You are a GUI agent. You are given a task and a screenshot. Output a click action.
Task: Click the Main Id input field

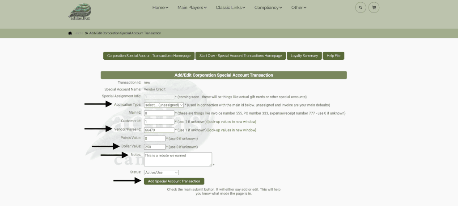(159, 113)
